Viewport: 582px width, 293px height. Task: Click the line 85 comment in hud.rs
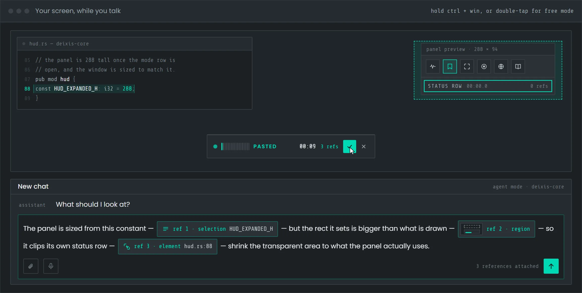pos(105,60)
